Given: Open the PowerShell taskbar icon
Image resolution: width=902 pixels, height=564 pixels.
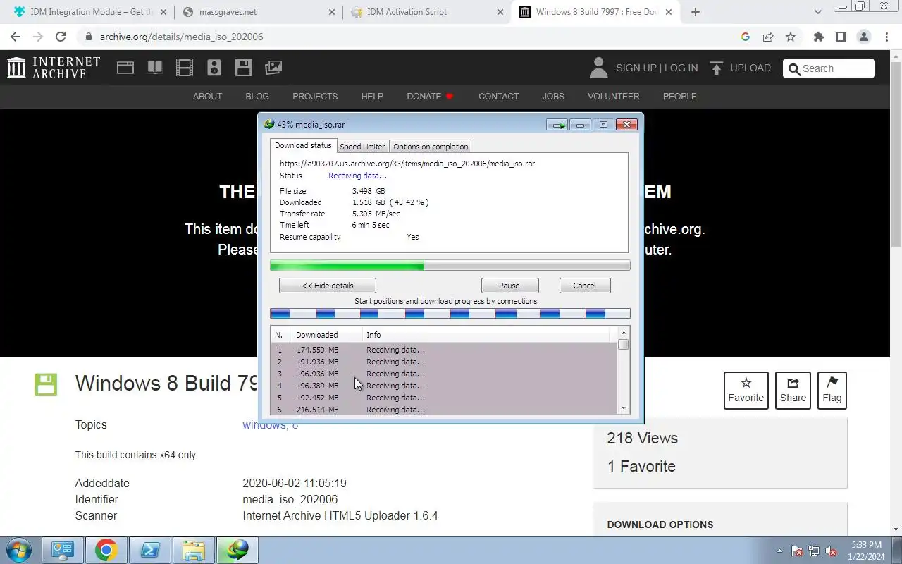Looking at the screenshot, I should click(x=150, y=550).
